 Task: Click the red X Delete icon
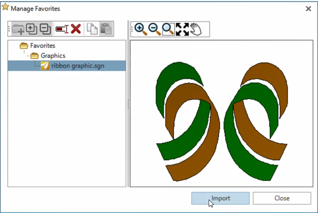[x=76, y=29]
